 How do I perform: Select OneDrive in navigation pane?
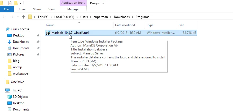17,82
